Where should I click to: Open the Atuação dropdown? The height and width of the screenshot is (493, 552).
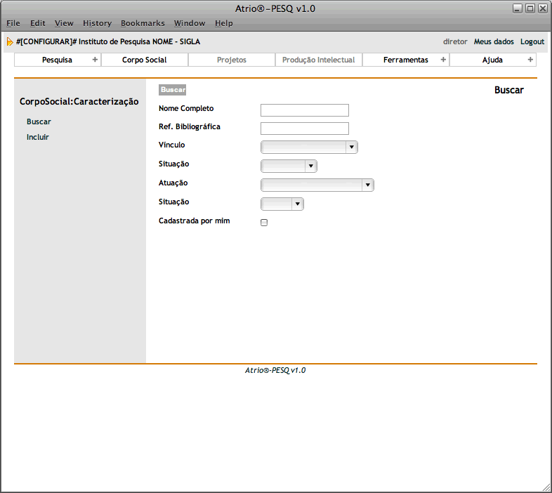317,185
